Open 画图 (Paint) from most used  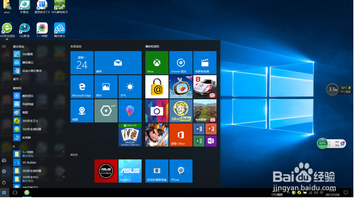[40, 113]
